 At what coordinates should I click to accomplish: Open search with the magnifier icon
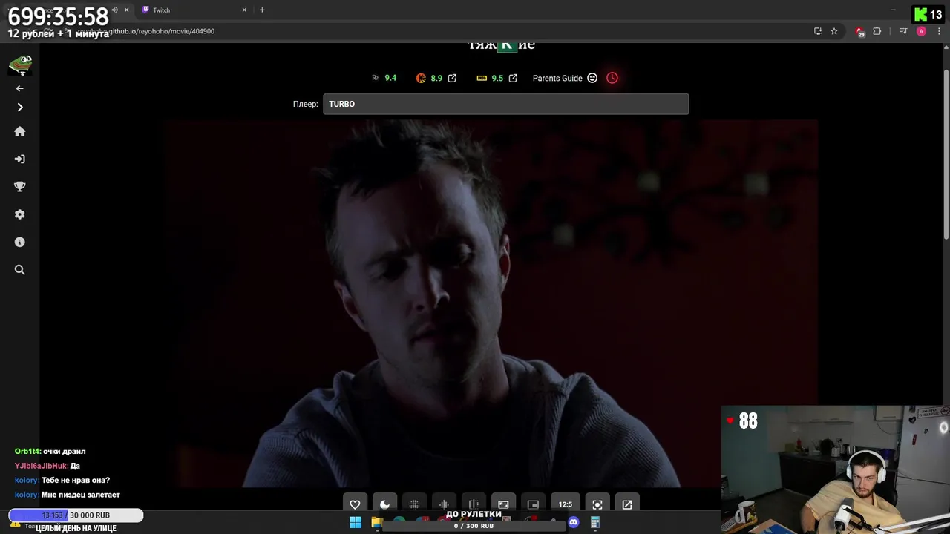(20, 270)
